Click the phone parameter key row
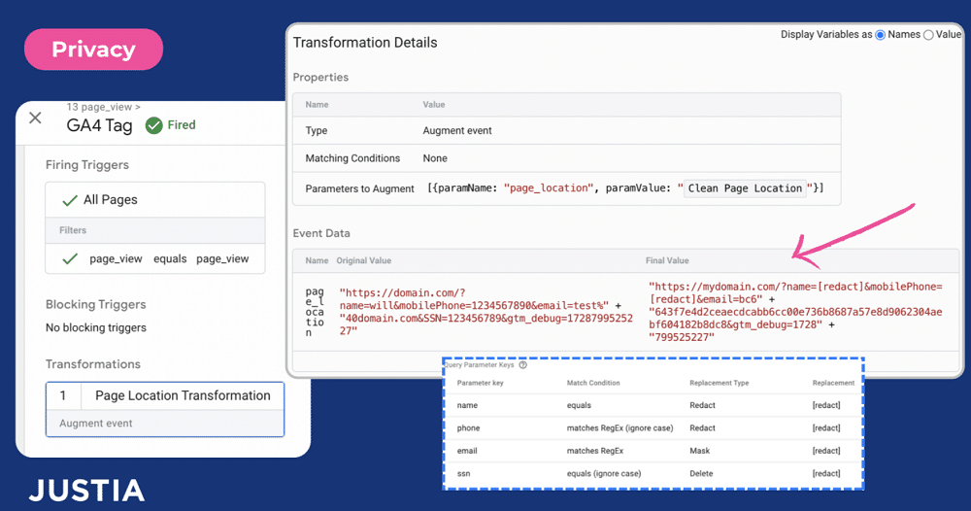 [653, 428]
